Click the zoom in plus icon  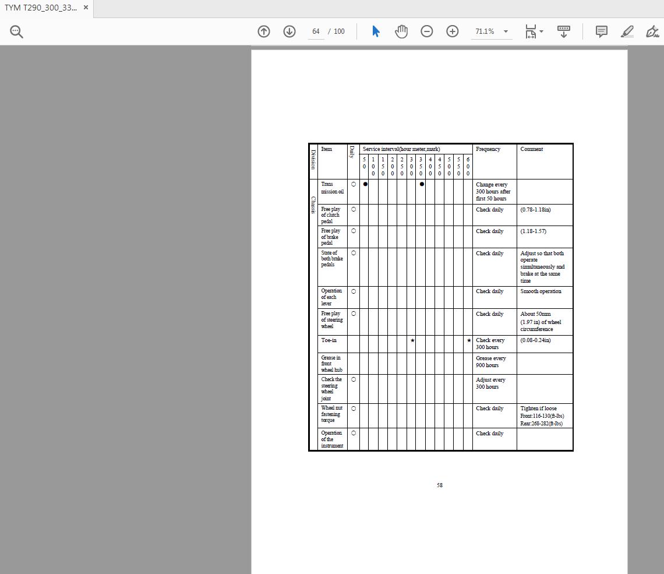[453, 31]
